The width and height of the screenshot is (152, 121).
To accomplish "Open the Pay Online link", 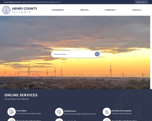I will [22, 111].
